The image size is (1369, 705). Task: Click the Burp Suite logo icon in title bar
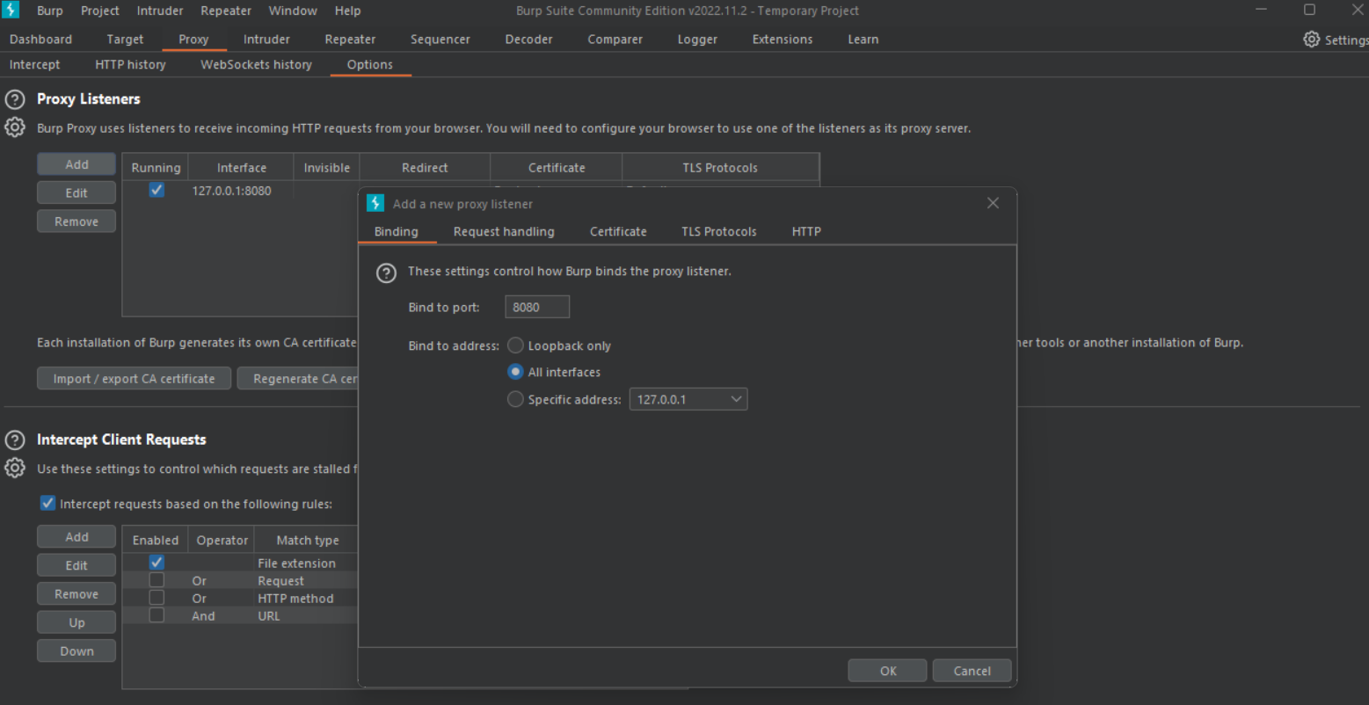11,11
